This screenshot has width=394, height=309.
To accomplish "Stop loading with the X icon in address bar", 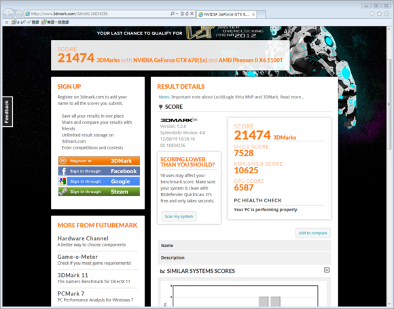I will click(x=192, y=14).
